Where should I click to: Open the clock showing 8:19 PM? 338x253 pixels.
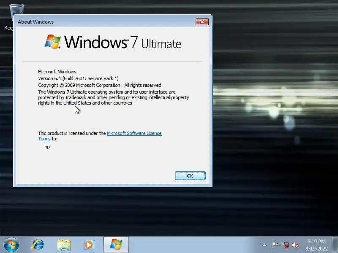coord(316,241)
